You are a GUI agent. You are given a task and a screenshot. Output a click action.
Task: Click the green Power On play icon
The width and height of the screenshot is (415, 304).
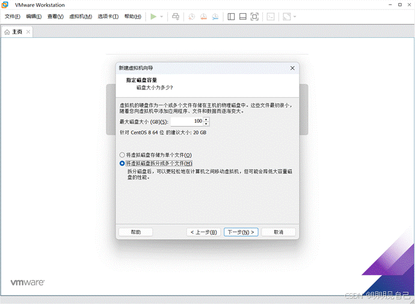click(x=153, y=17)
